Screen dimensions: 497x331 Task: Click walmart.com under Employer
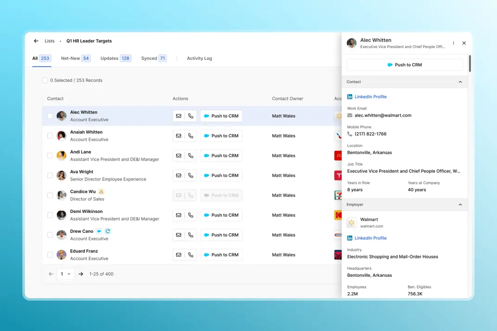(371, 226)
